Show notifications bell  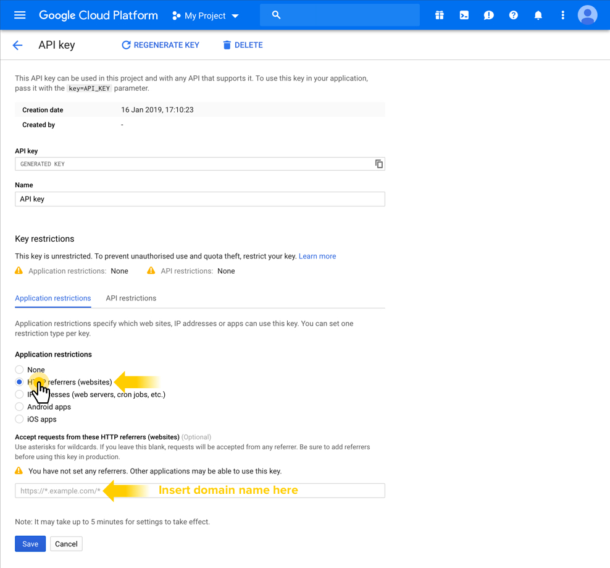[538, 15]
